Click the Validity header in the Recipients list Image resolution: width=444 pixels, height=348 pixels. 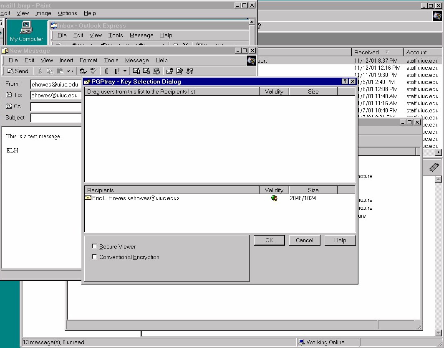pos(274,190)
